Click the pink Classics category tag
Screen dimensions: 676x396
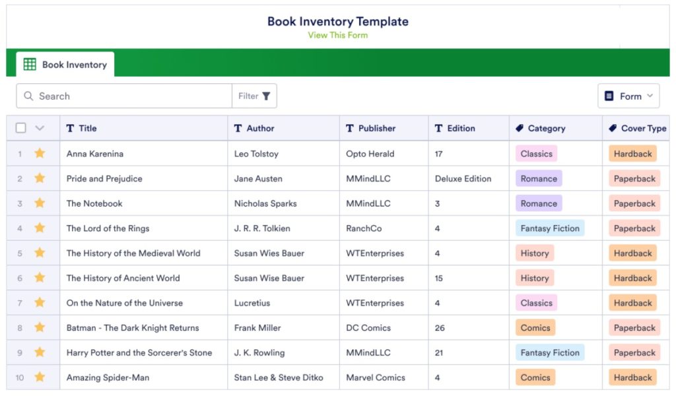536,153
